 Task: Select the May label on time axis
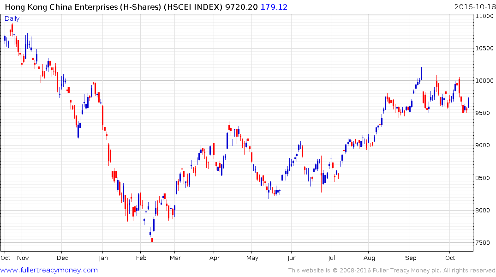click(252, 258)
